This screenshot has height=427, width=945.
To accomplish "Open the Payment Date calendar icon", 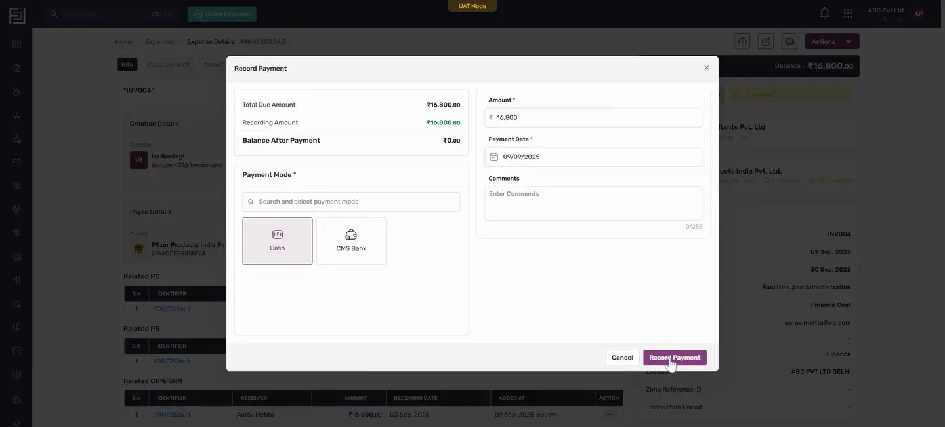I will [494, 157].
